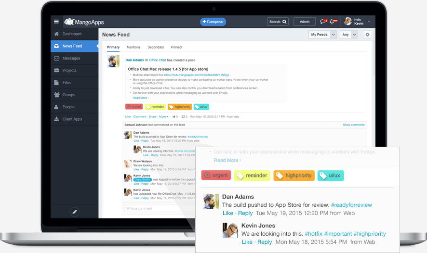
Task: Select News Feed in the sidebar
Action: (x=74, y=46)
